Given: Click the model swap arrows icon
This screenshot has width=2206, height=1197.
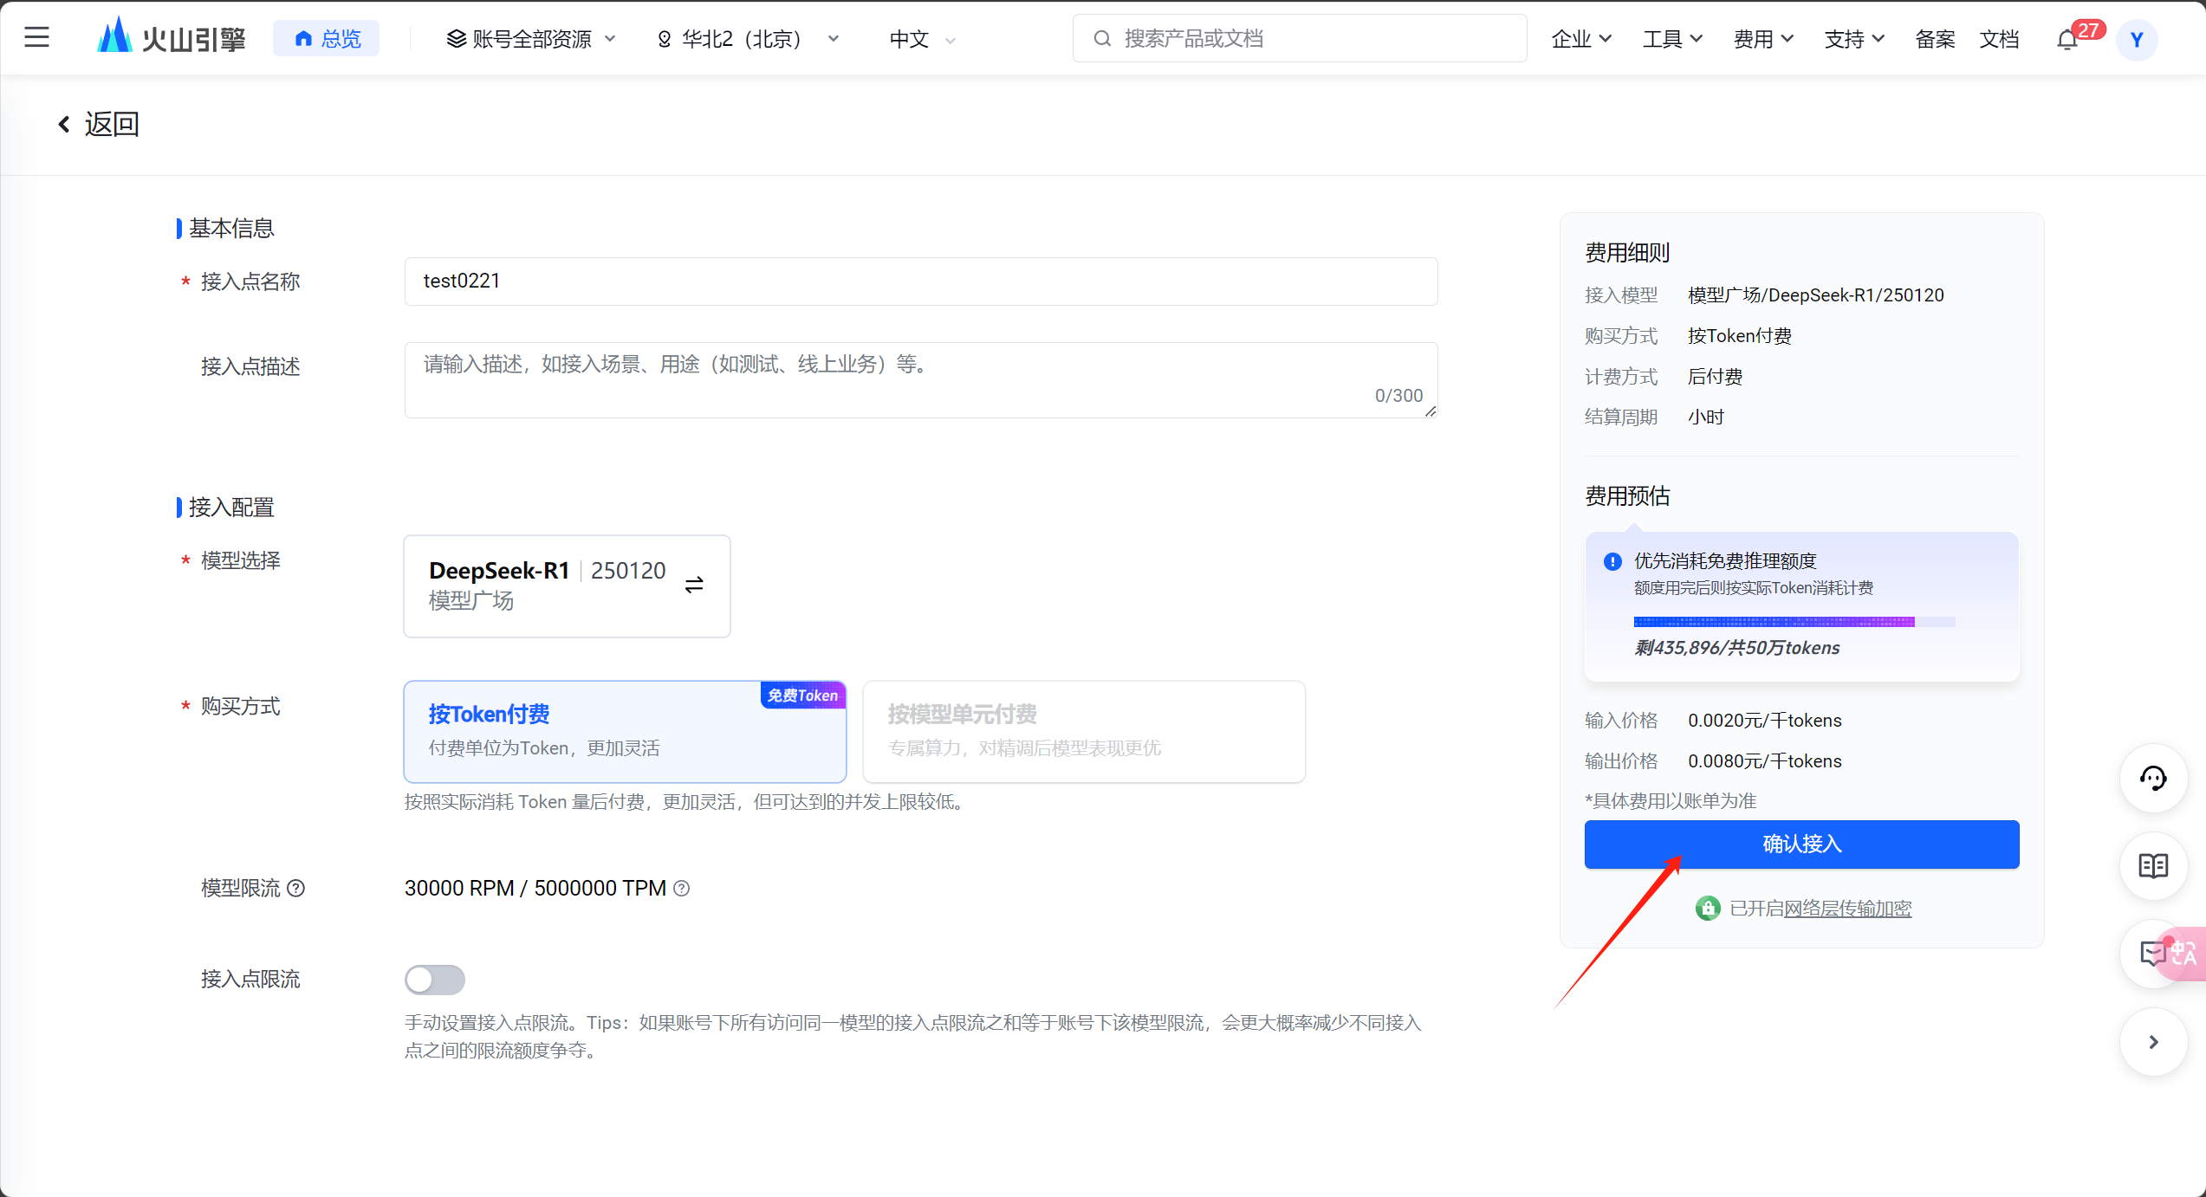Looking at the screenshot, I should click(x=694, y=586).
